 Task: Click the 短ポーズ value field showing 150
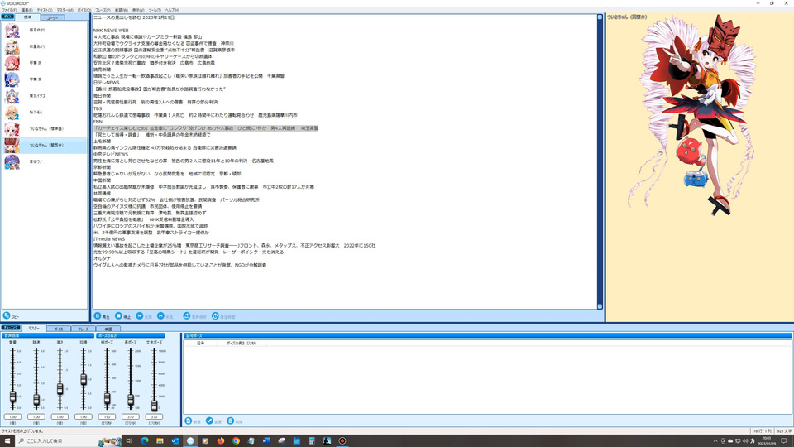click(x=107, y=416)
